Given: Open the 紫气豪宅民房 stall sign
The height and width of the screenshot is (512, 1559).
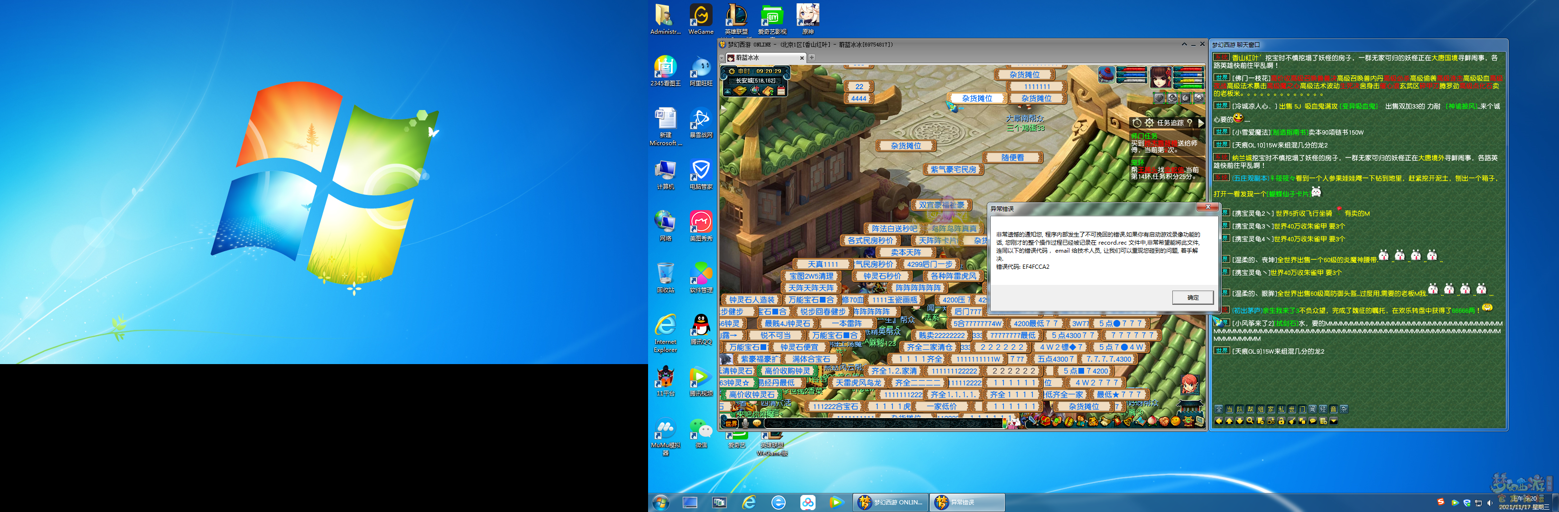Looking at the screenshot, I should (954, 169).
